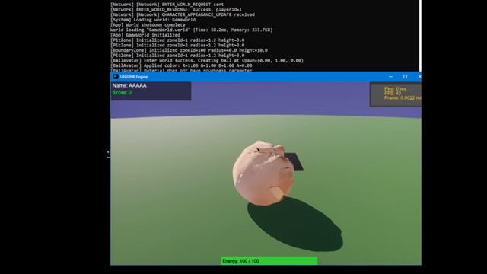Click the 'Name: AAAAA' label
Viewport: 487px width, 274px height.
129,85
